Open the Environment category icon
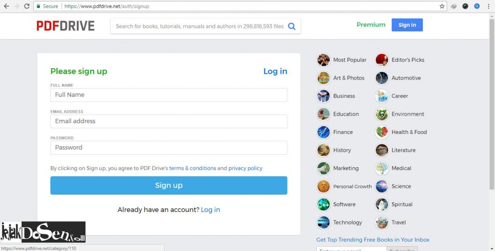This screenshot has width=495, height=251. (382, 114)
